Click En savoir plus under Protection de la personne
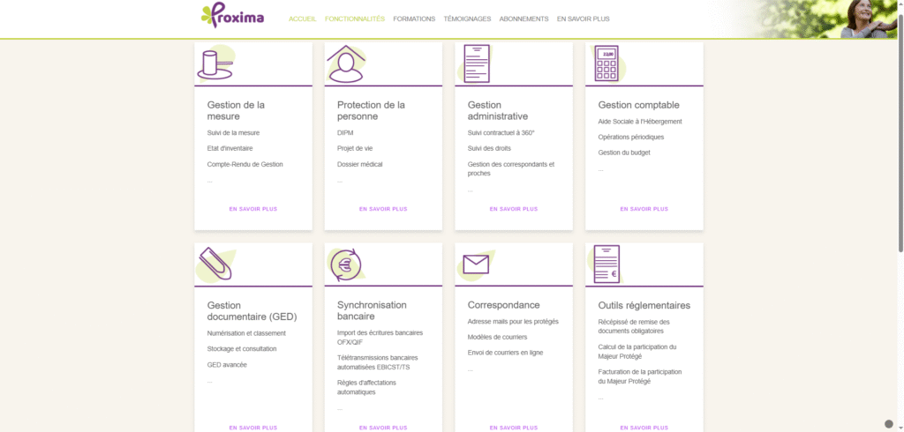The width and height of the screenshot is (904, 432). coord(383,209)
